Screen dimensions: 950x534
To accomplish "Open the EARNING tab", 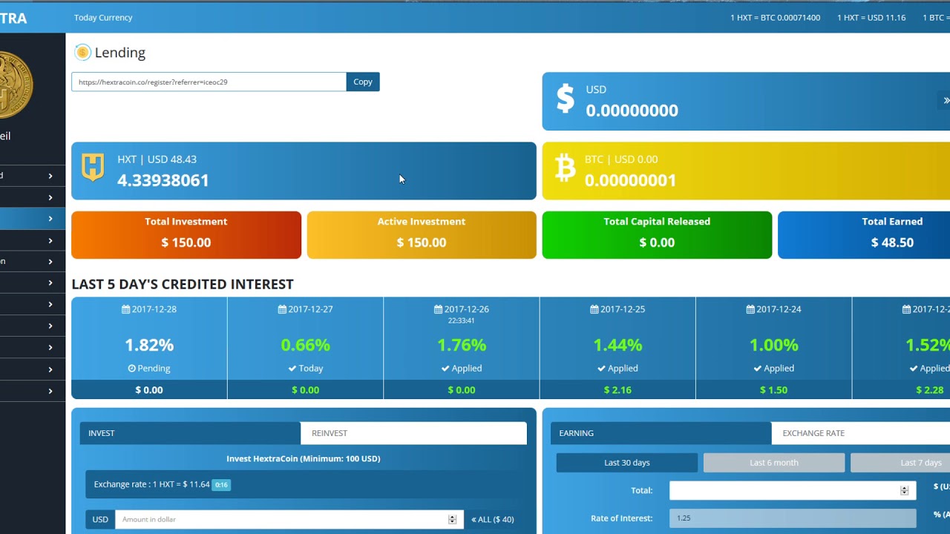I will tap(661, 433).
